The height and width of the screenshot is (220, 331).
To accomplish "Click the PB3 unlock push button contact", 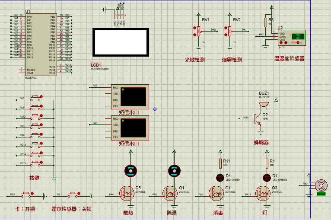I will pyautogui.click(x=26, y=195).
